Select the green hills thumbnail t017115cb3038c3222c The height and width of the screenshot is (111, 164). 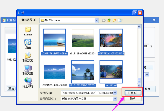pos(83,40)
